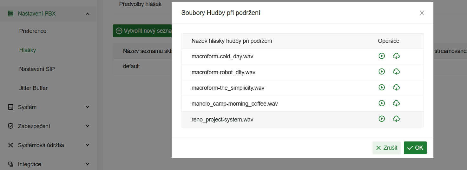Play reno_project-system.wav audio file
The height and width of the screenshot is (170, 467).
click(382, 119)
